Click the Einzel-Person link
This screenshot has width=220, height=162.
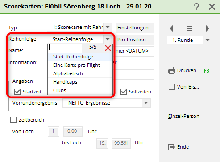coord(184,116)
